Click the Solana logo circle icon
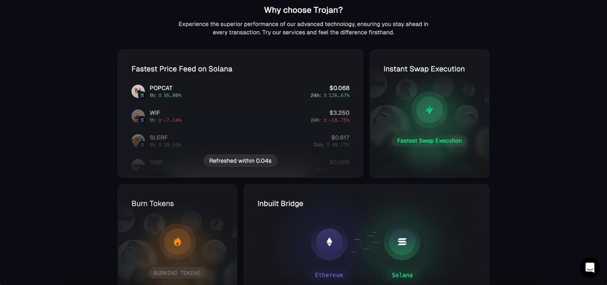607x285 pixels. [x=402, y=242]
